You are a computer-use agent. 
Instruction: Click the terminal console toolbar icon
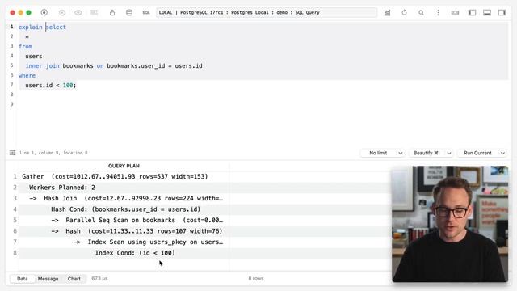456,13
